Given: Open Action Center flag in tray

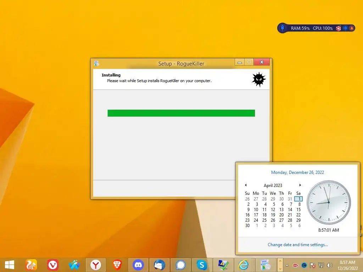Looking at the screenshot, I should (x=313, y=265).
